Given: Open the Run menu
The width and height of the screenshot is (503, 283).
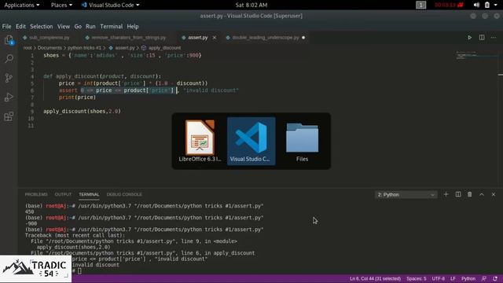Looking at the screenshot, I should pyautogui.click(x=90, y=26).
